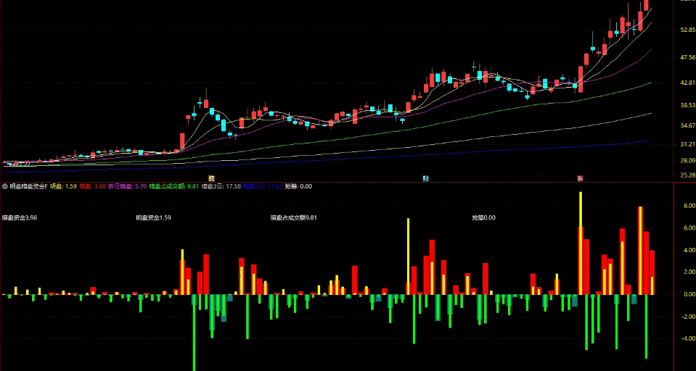The image size is (696, 371).
Task: Click the 31.21 price axis label
Action: point(688,144)
